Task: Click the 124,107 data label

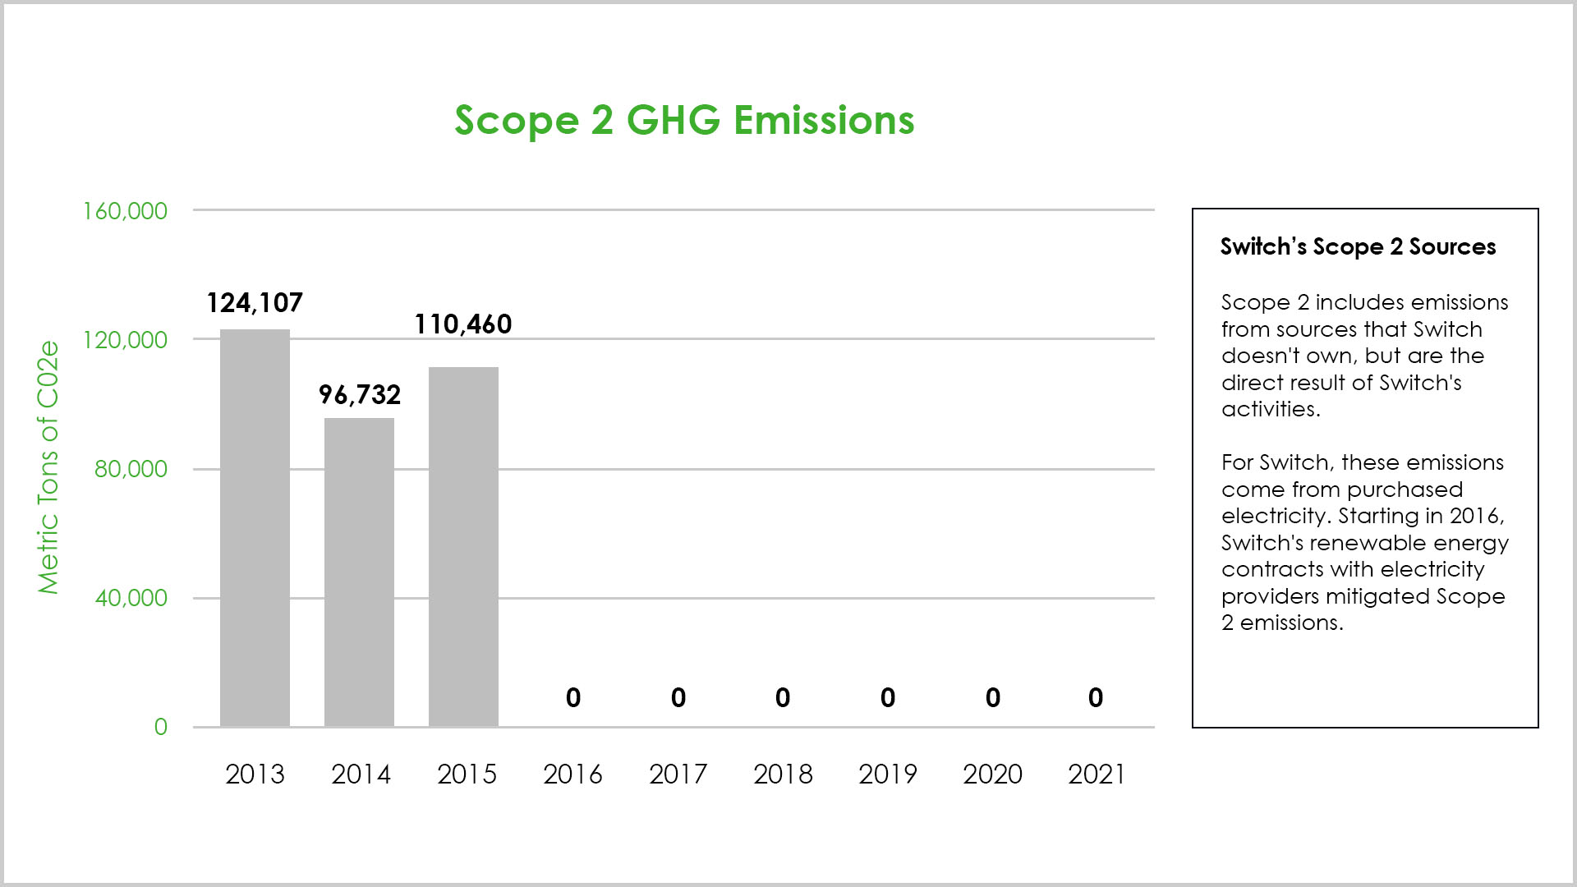Action: (x=255, y=303)
